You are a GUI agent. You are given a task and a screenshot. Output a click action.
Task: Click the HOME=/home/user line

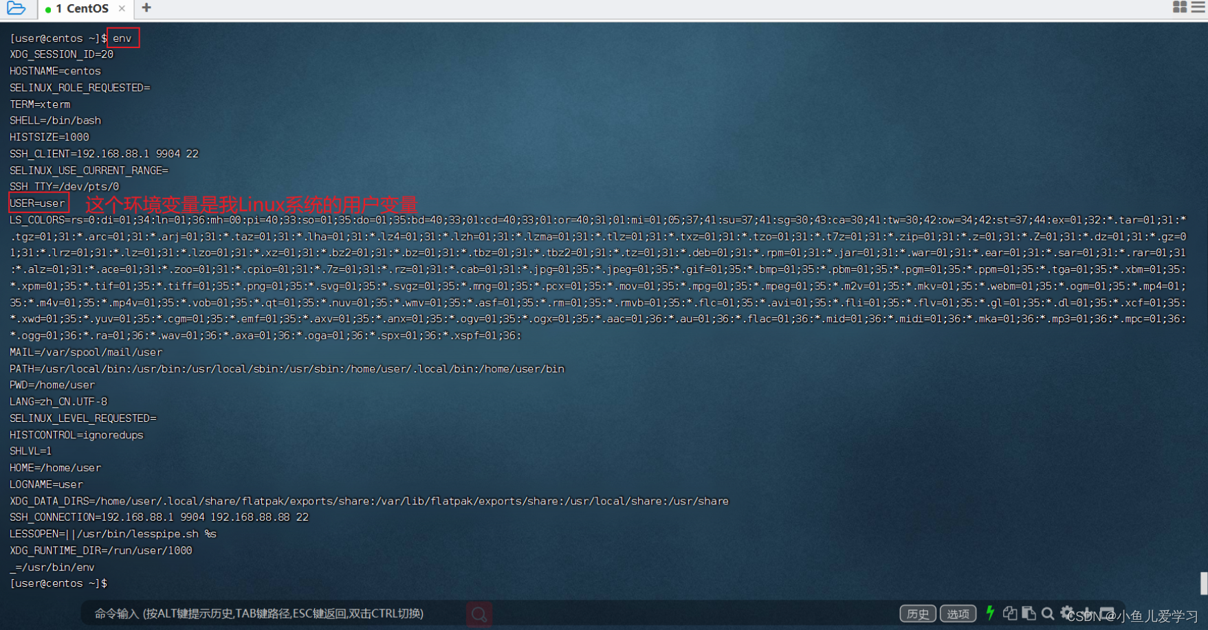tap(55, 468)
